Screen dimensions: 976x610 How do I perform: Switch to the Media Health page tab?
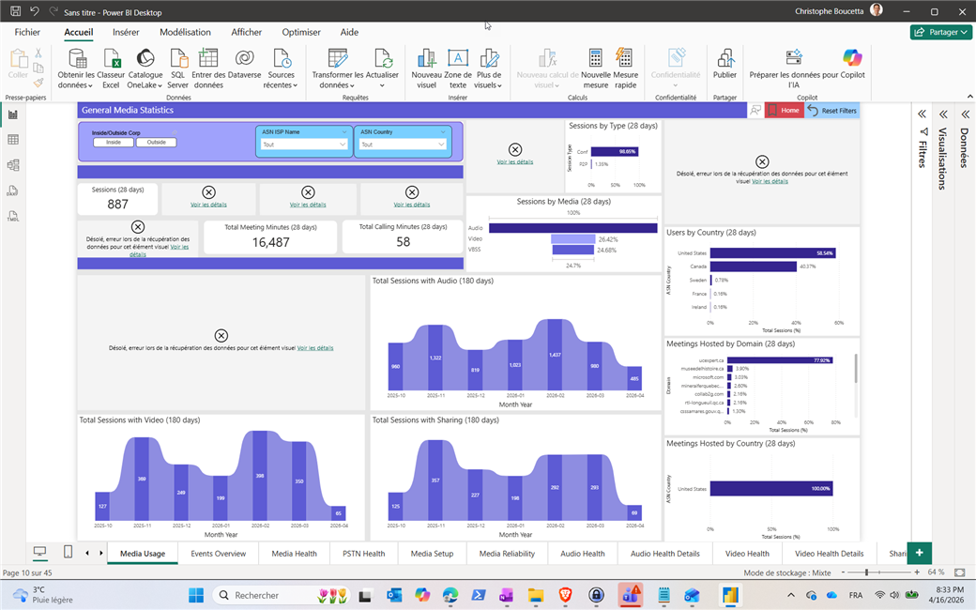(x=294, y=554)
